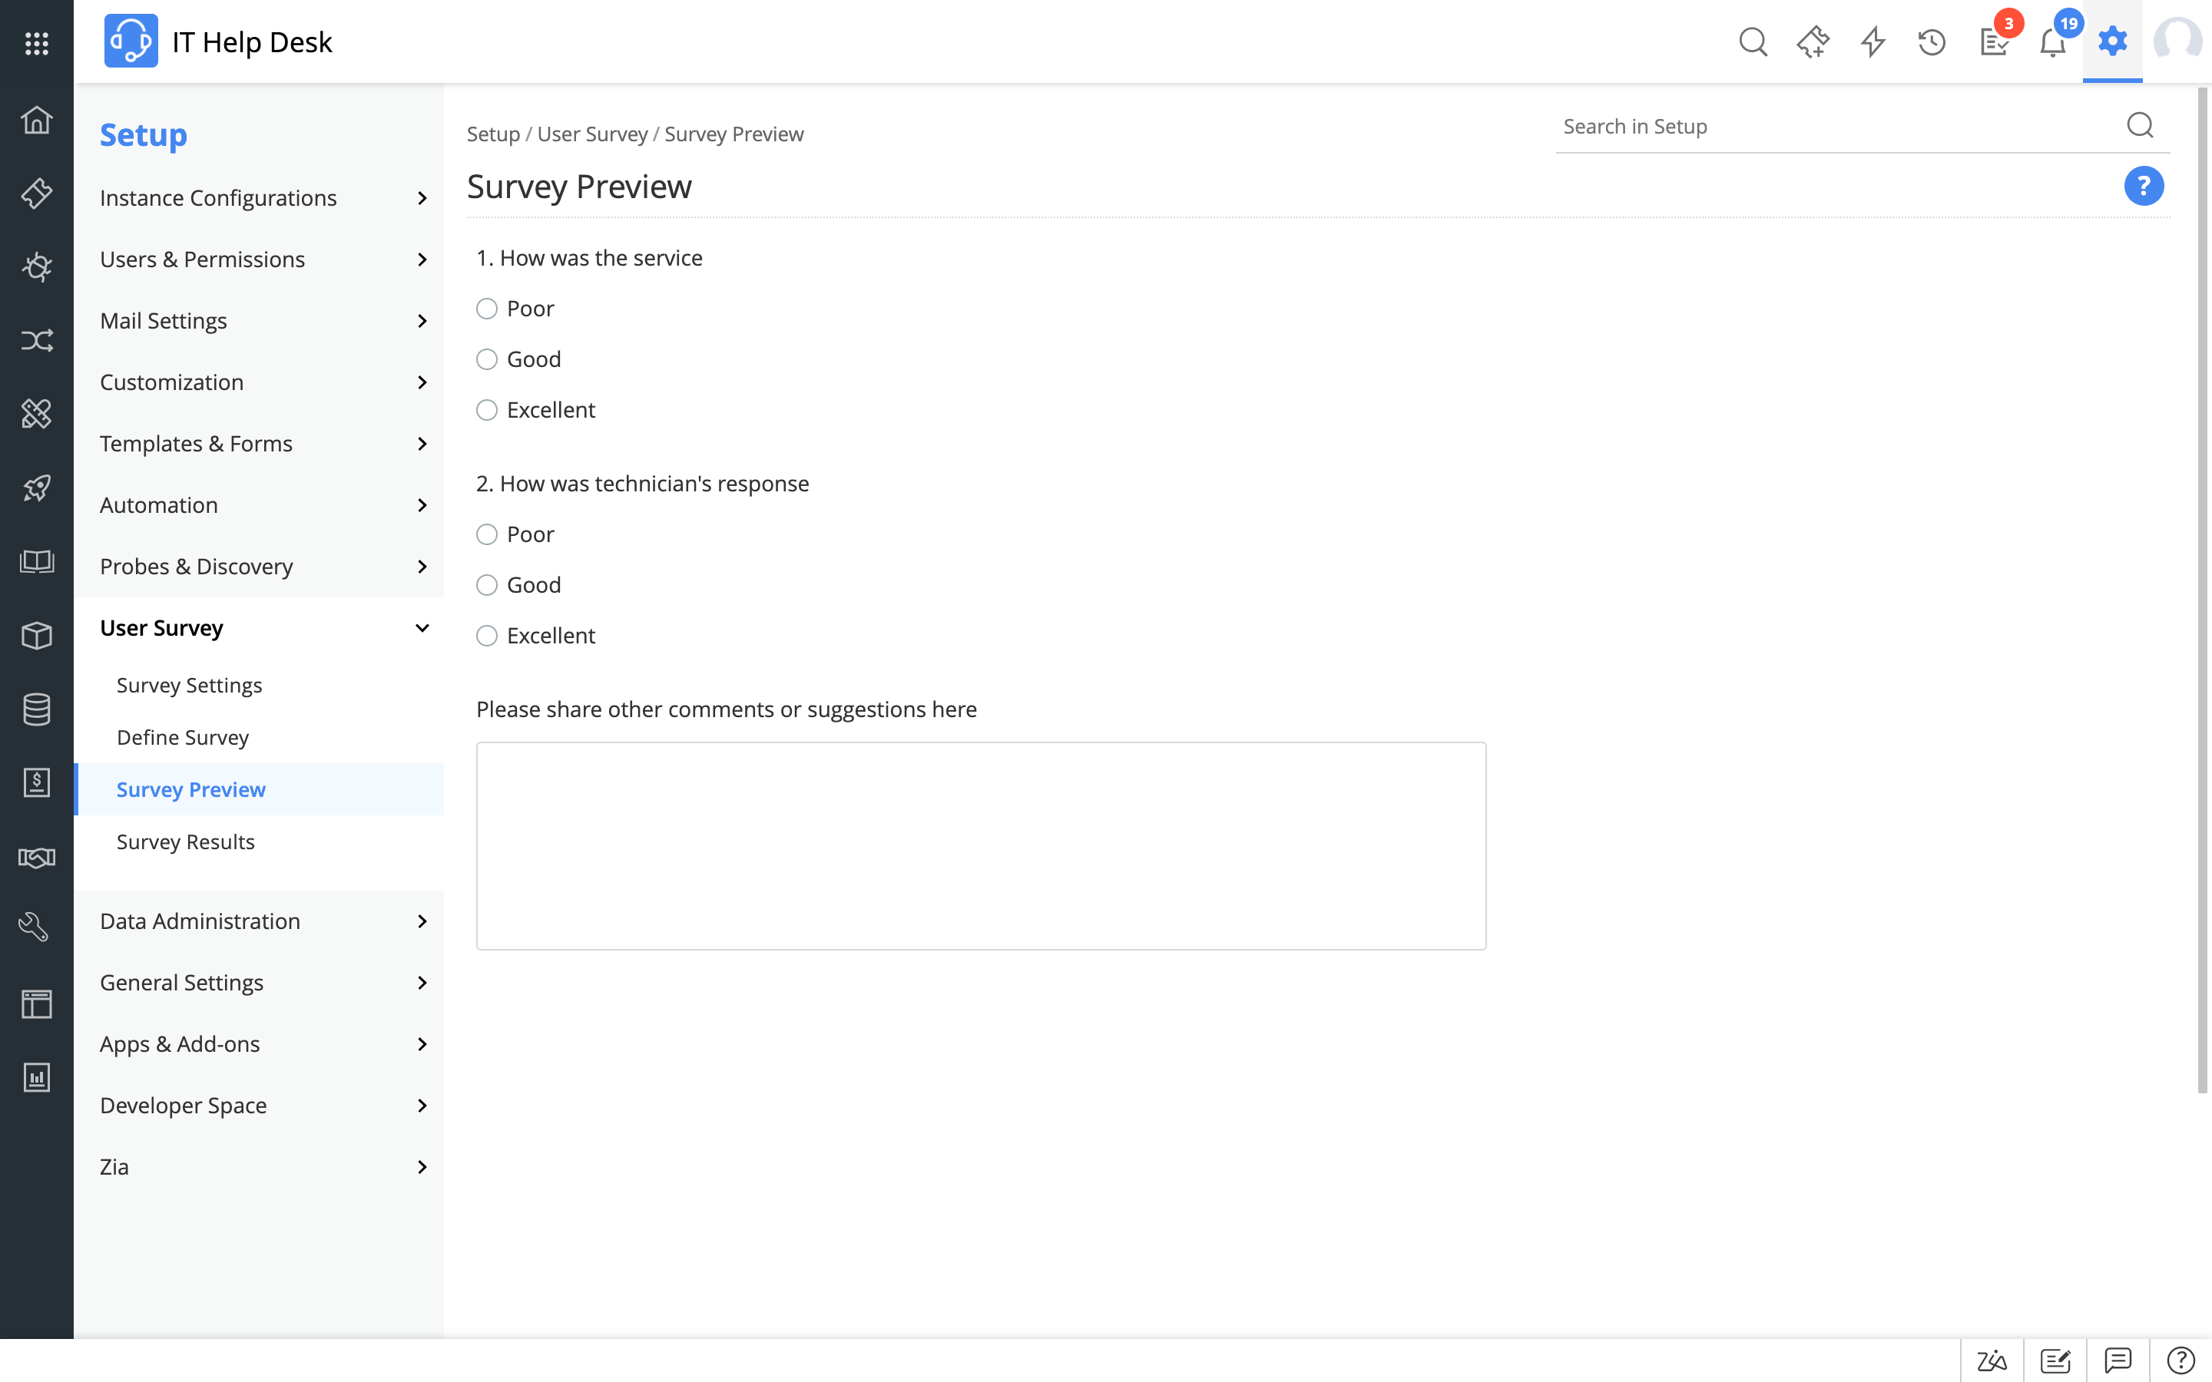Open Define Survey link
The width and height of the screenshot is (2212, 1382).
183,738
